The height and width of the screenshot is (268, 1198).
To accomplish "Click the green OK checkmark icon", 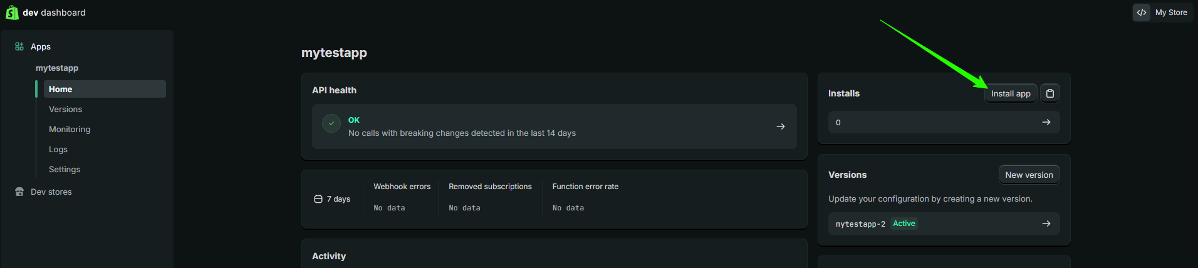I will click(331, 123).
